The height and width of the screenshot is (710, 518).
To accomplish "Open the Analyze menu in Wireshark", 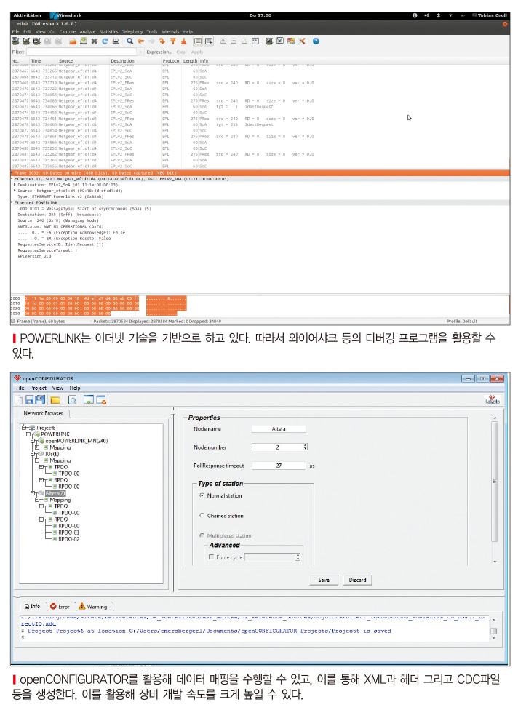I will [x=87, y=32].
